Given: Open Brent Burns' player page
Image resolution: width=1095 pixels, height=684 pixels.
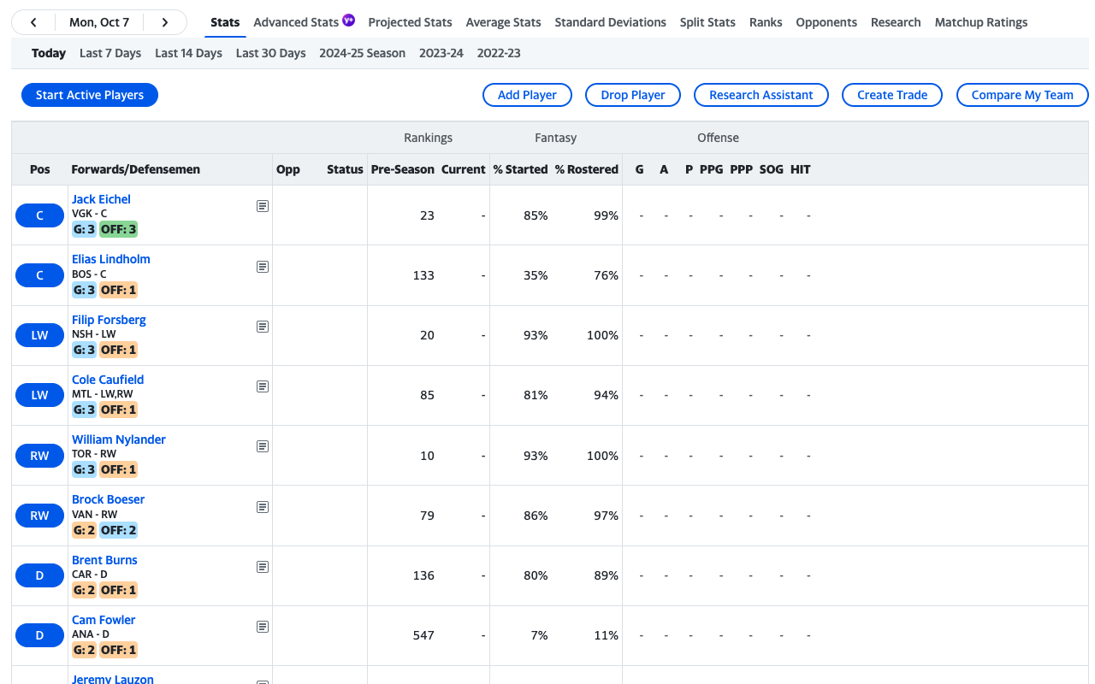Looking at the screenshot, I should click(x=104, y=560).
